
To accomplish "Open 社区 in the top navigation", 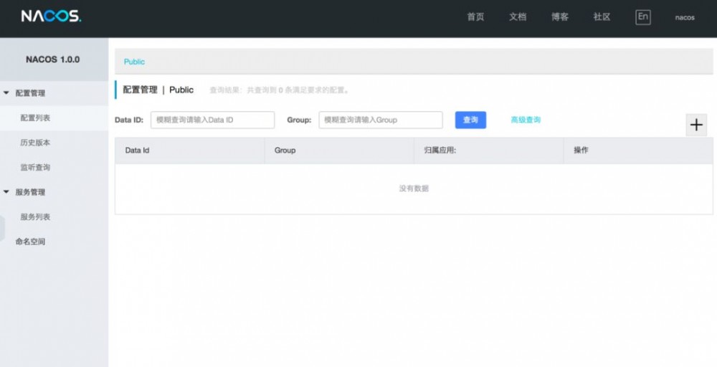I will point(602,17).
